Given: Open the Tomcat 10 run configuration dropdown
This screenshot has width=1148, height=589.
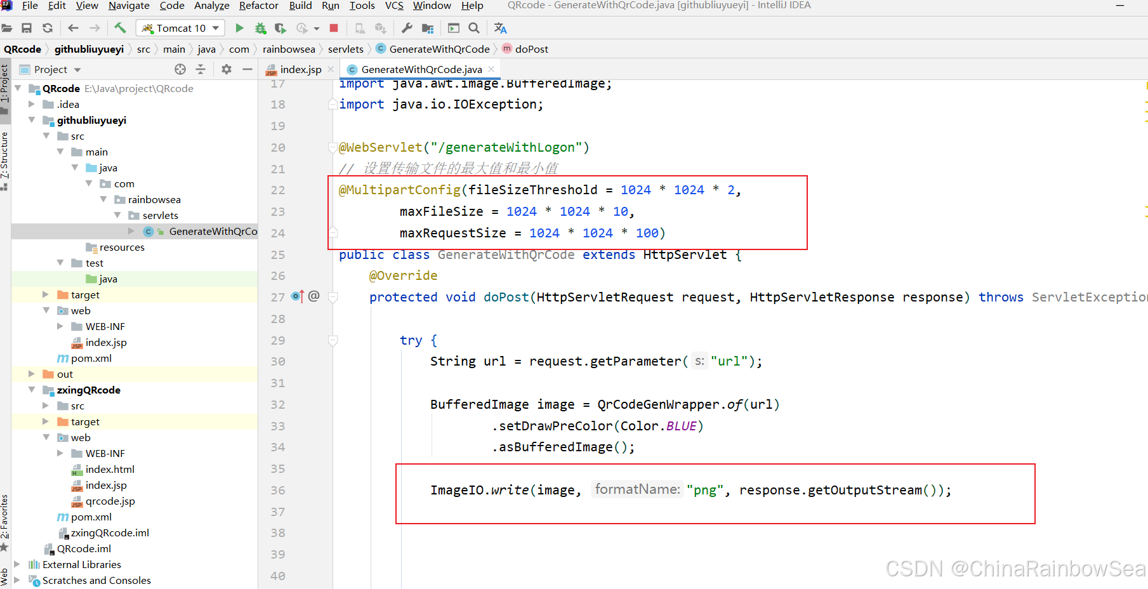Looking at the screenshot, I should [181, 28].
